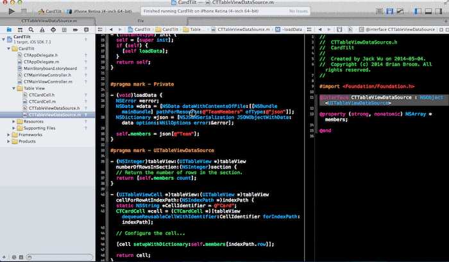Open the Issue navigator

coord(42,30)
